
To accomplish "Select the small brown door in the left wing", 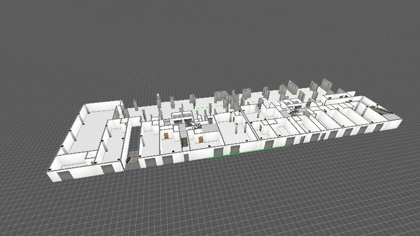I will (x=92, y=164).
